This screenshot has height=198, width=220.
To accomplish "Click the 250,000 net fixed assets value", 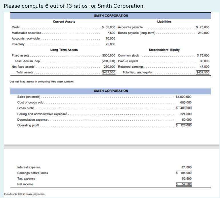I will click(109, 67).
